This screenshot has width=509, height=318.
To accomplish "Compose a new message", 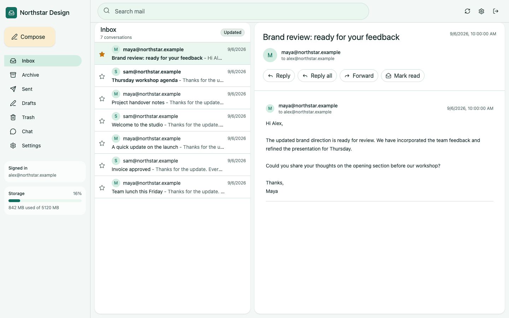I will (30, 37).
